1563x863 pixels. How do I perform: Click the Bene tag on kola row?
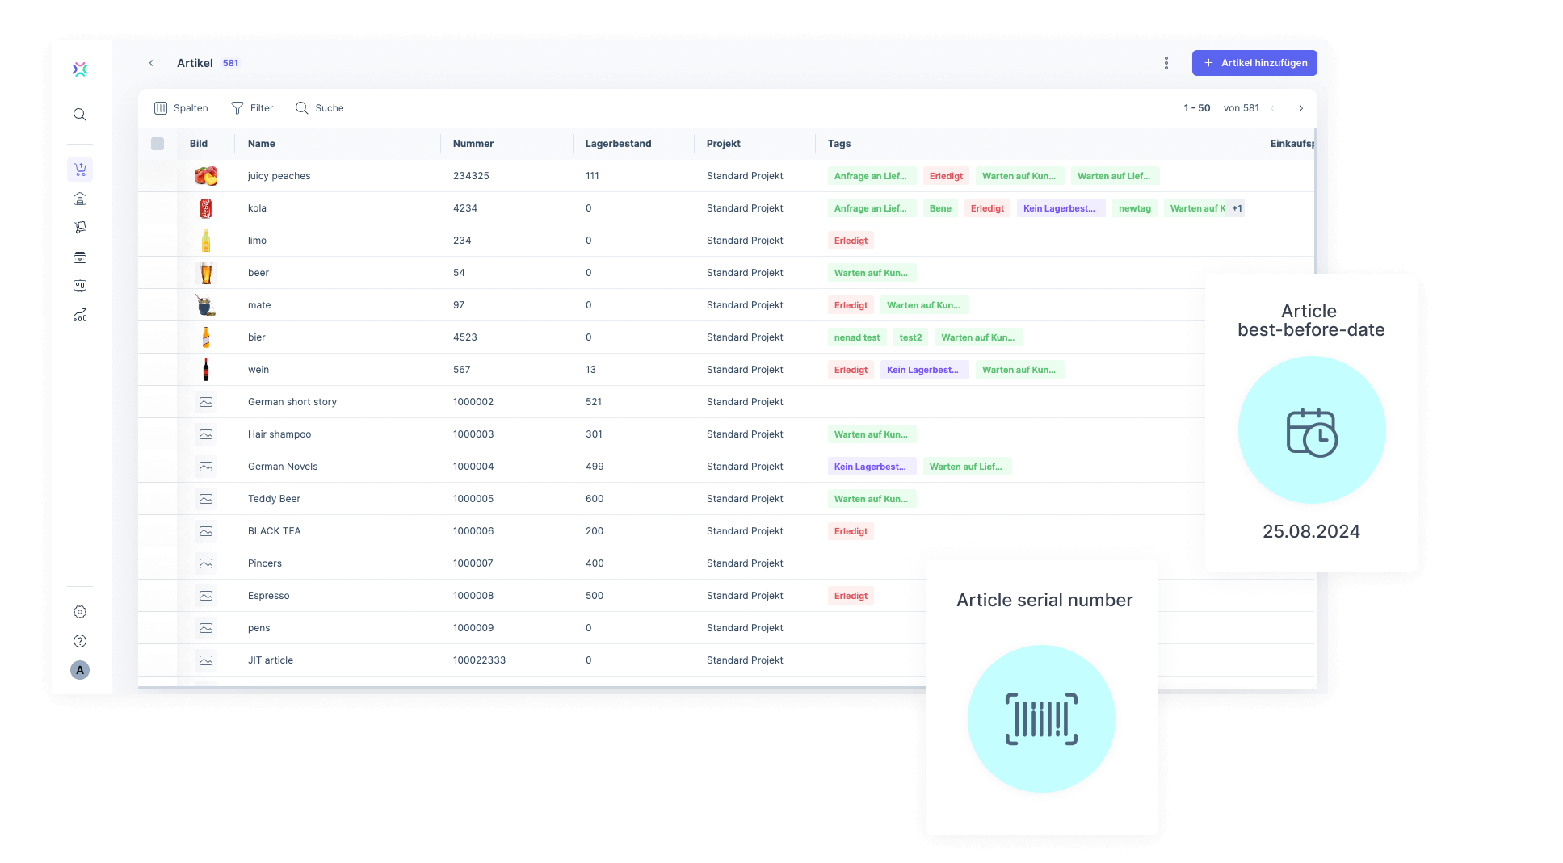coord(940,208)
